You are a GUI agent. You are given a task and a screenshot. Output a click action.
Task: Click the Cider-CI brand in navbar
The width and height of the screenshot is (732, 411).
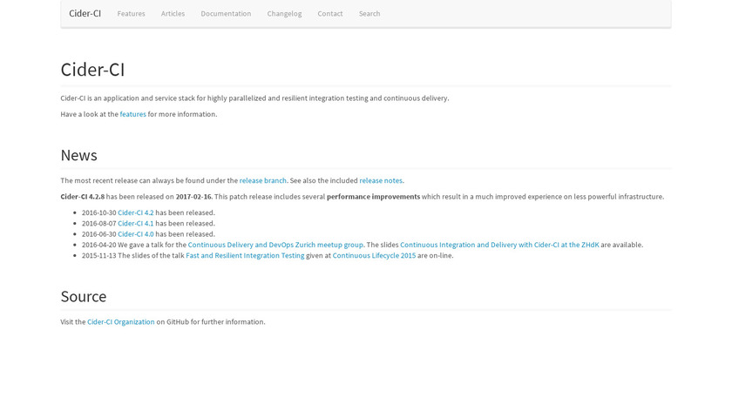(x=85, y=14)
